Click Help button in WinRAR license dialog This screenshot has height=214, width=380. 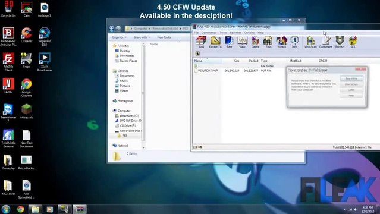(351, 96)
